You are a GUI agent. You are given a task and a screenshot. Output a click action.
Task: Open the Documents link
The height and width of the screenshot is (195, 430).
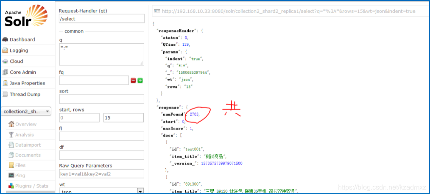28,155
